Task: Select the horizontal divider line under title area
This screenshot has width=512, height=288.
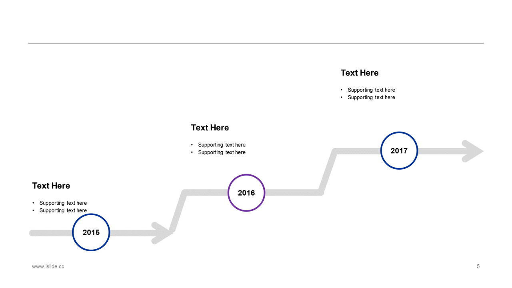Action: coord(256,43)
